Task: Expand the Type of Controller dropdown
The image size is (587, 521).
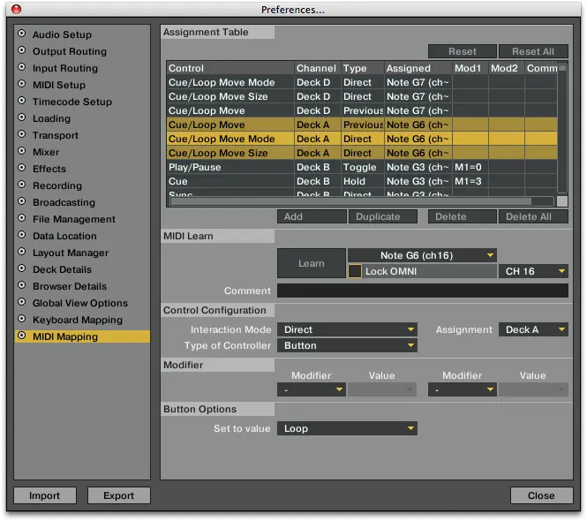Action: click(x=347, y=345)
